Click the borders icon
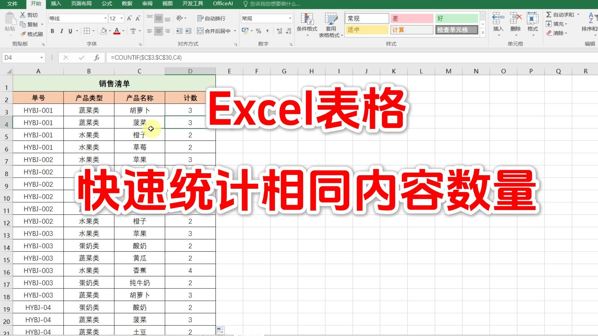Image resolution: width=598 pixels, height=336 pixels. pos(87,31)
